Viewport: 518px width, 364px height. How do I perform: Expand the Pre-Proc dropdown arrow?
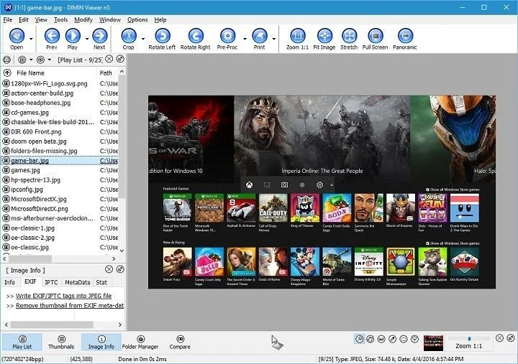(245, 39)
